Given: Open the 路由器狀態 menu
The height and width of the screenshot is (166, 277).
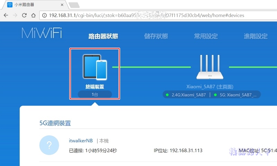Looking at the screenshot, I should coord(103,36).
